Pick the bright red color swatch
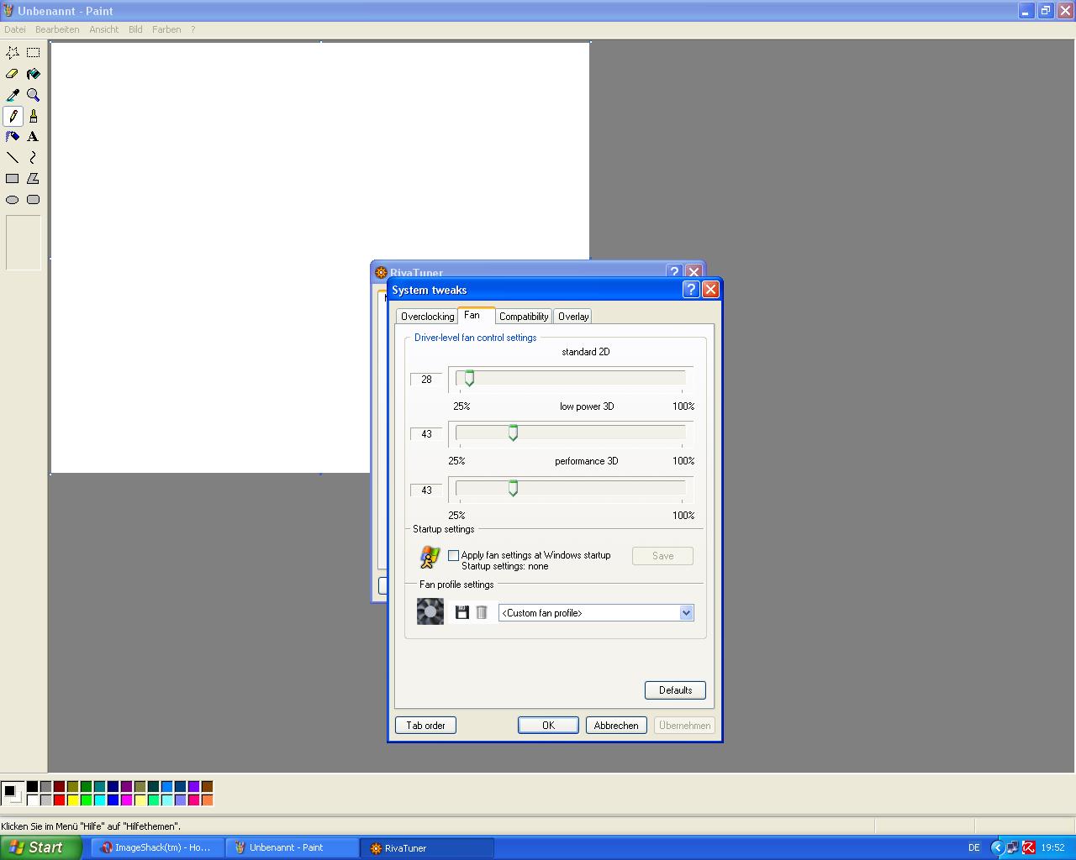The image size is (1076, 860). coord(59,800)
